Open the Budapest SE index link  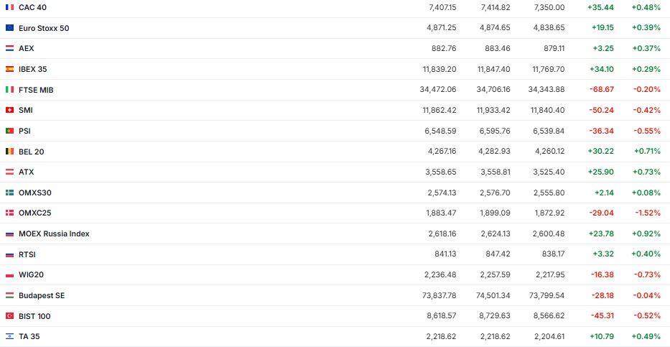[42, 295]
